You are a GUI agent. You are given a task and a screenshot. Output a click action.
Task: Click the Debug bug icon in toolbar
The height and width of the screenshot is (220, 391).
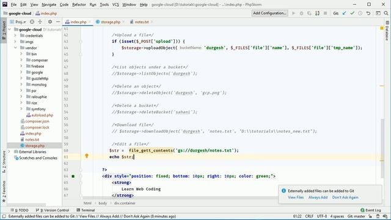point(301,13)
